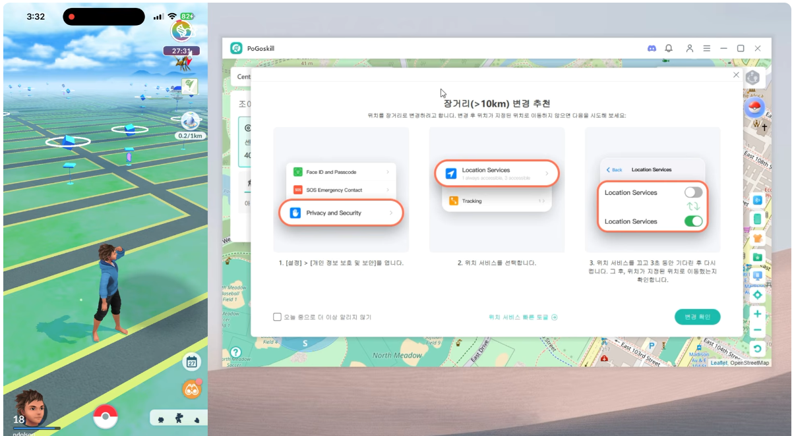This screenshot has width=792, height=436.
Task: Open the Leaflet attribution link
Action: [719, 363]
